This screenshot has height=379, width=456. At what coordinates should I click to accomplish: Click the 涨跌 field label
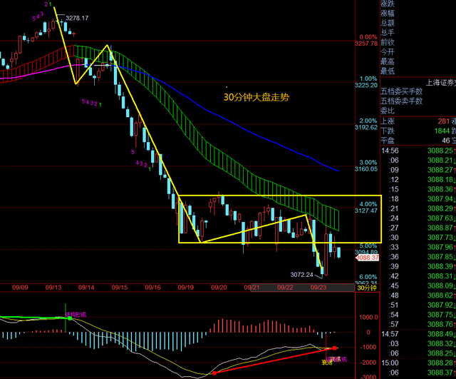point(388,4)
